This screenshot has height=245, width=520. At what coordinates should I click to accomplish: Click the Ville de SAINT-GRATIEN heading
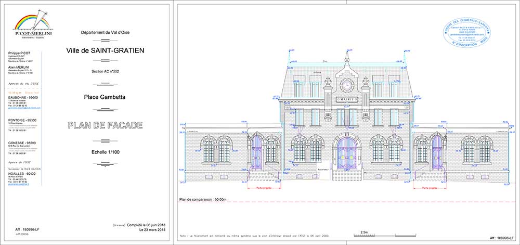click(105, 50)
